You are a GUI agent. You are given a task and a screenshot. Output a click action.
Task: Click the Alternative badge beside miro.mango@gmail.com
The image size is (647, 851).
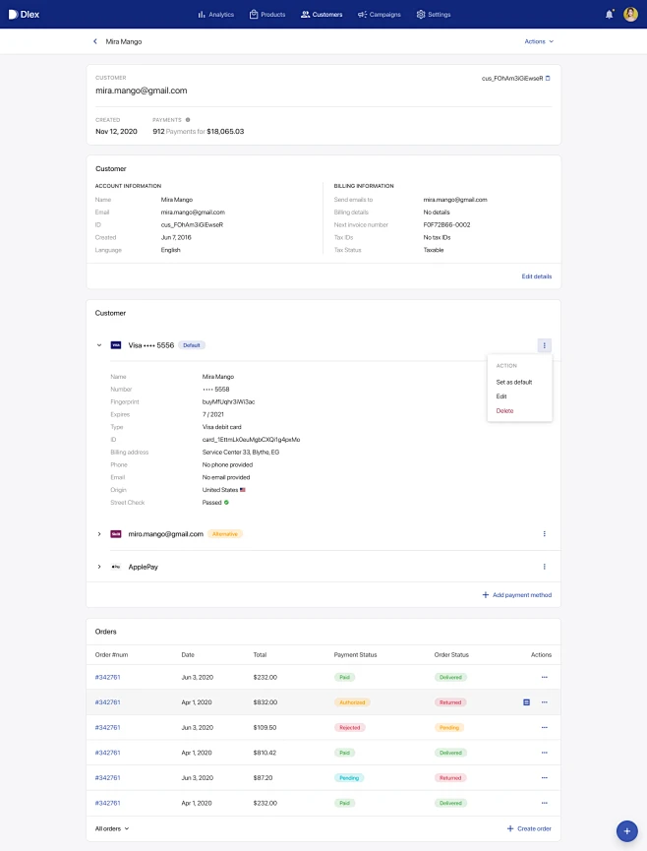[x=225, y=534]
